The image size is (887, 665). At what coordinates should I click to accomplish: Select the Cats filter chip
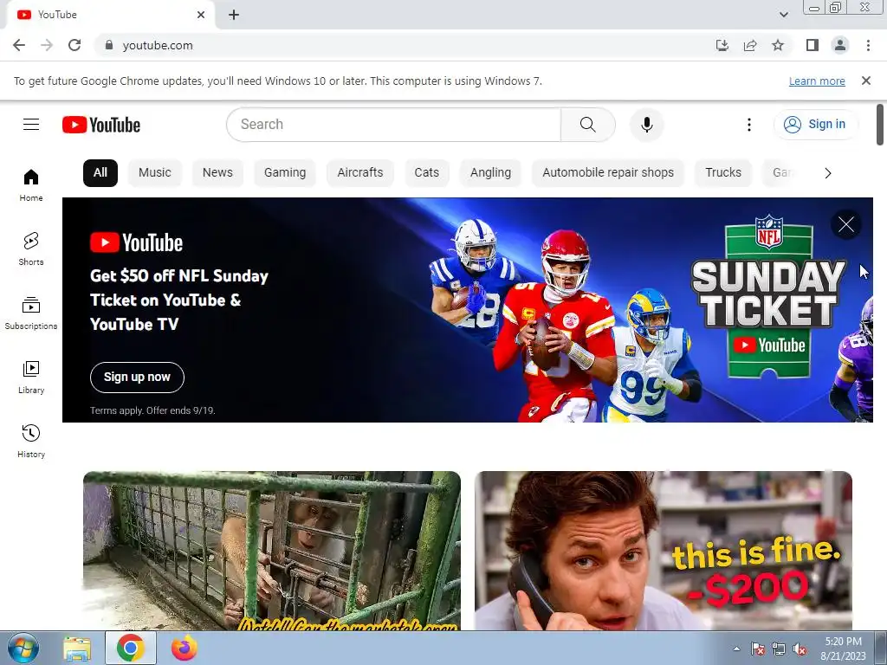426,173
